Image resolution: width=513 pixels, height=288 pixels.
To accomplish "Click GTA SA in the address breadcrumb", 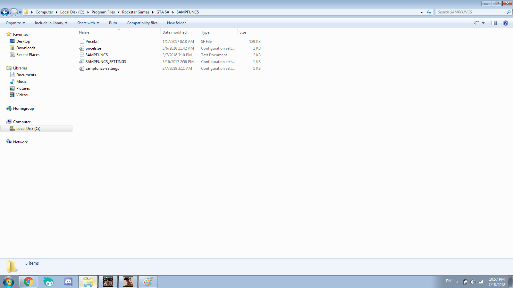I will pos(163,12).
